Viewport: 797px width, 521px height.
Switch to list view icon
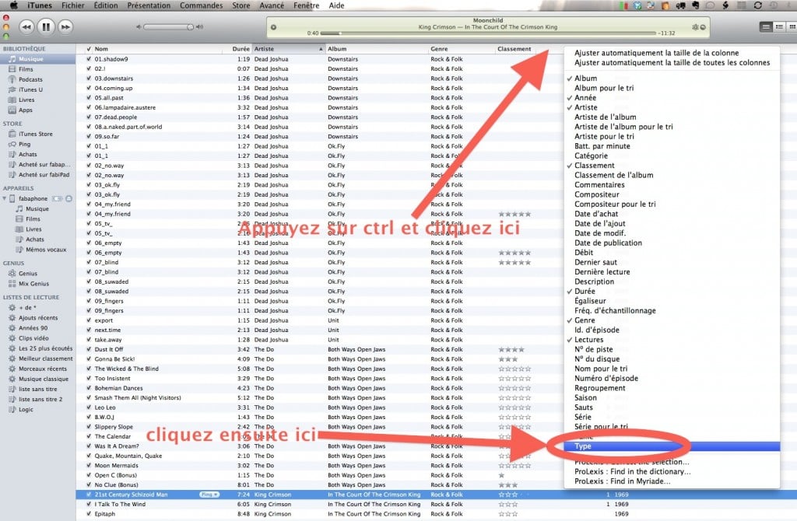pyautogui.click(x=766, y=27)
